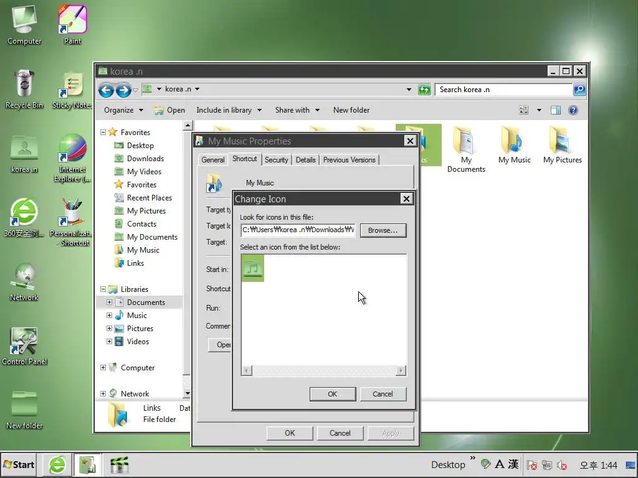The width and height of the screenshot is (638, 478).
Task: Switch to the Previous Versions tab
Action: click(349, 160)
